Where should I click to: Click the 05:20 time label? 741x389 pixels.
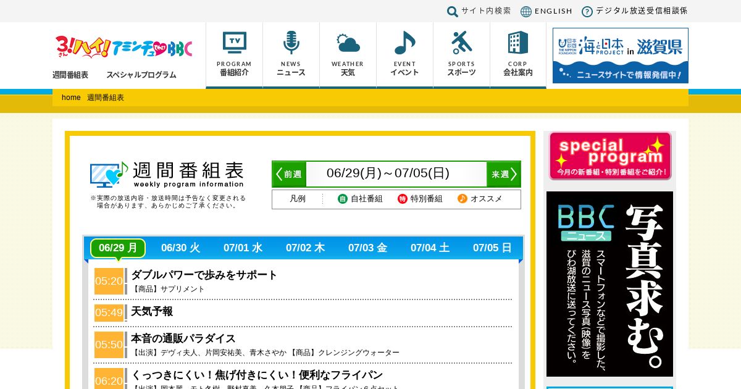(109, 281)
